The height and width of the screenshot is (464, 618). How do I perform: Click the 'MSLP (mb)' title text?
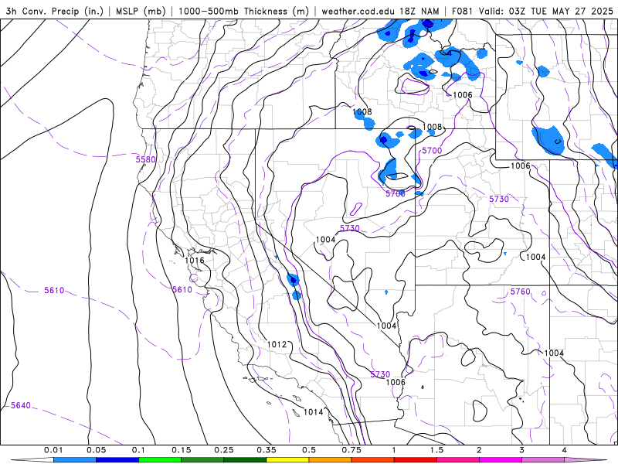coord(141,11)
